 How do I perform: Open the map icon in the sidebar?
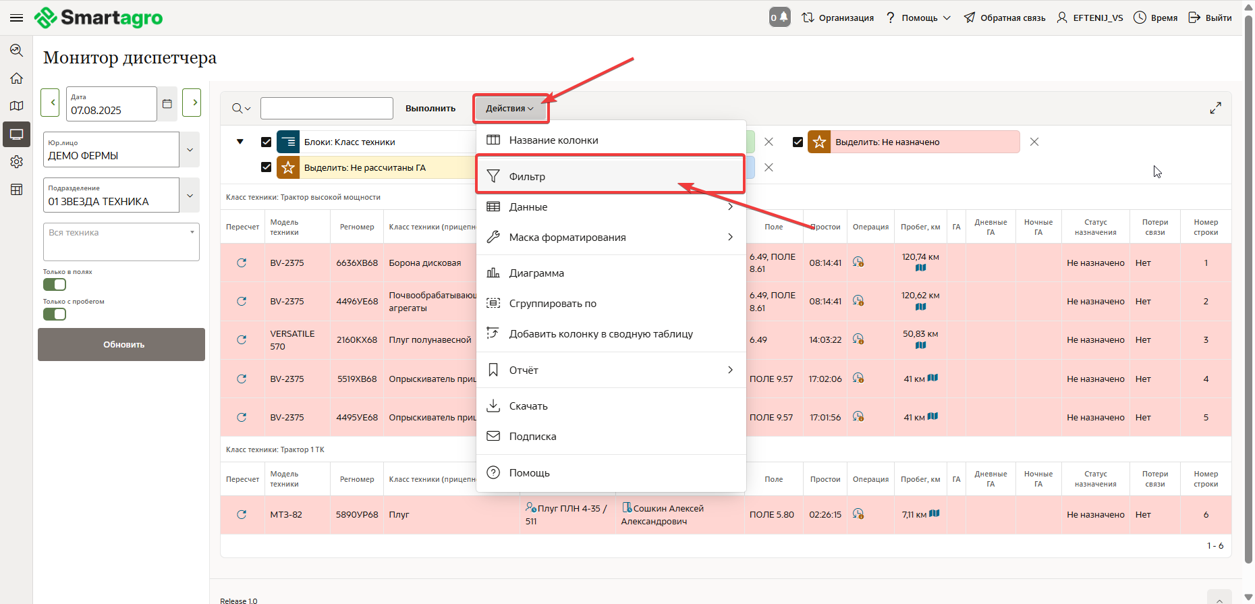[x=16, y=106]
